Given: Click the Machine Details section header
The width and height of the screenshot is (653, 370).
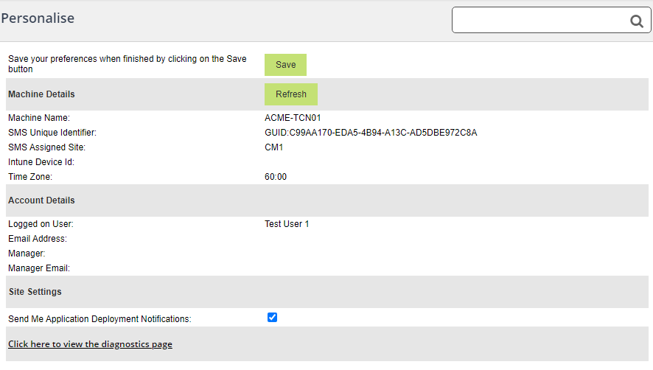Looking at the screenshot, I should [41, 94].
